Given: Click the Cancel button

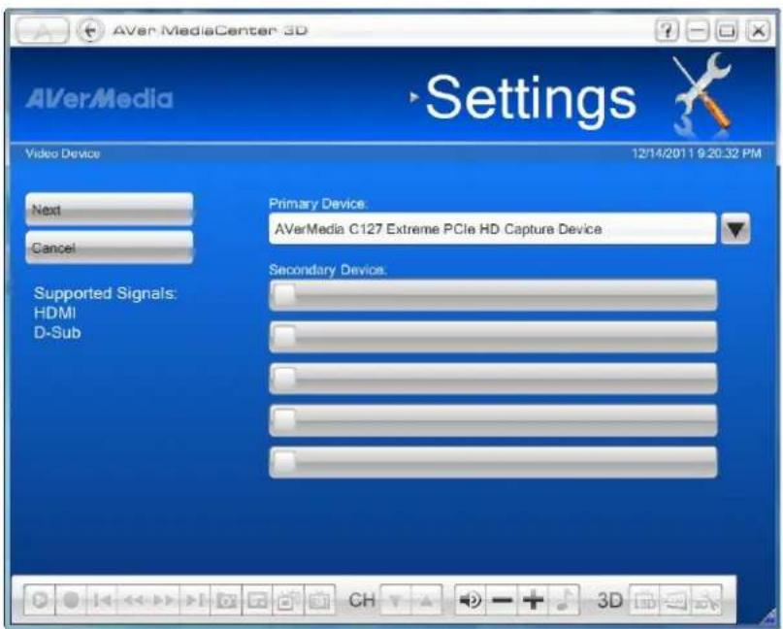Looking at the screenshot, I should 109,248.
